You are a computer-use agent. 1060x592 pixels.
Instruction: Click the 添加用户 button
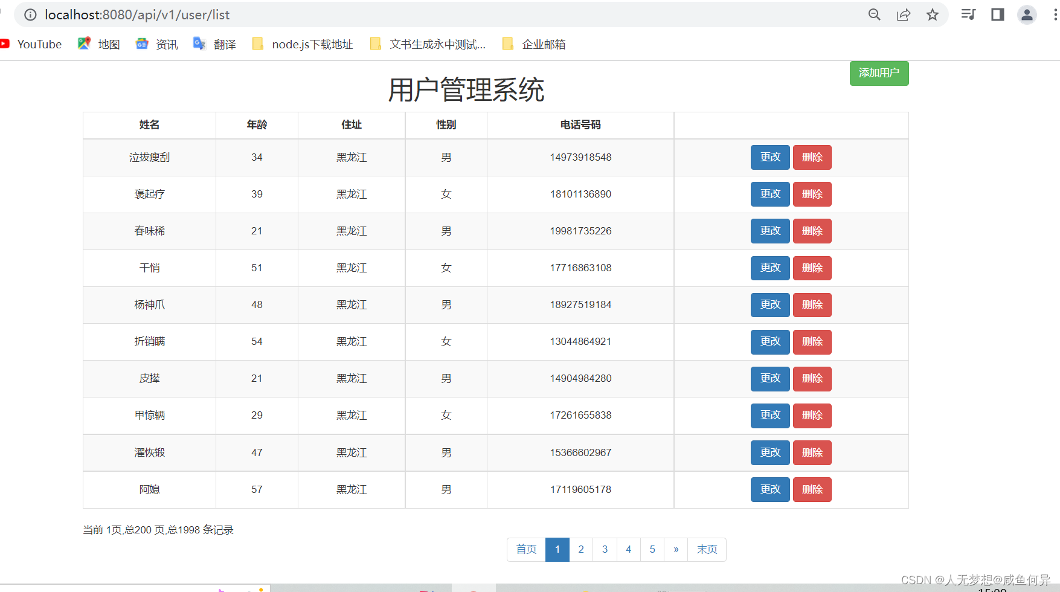click(879, 73)
